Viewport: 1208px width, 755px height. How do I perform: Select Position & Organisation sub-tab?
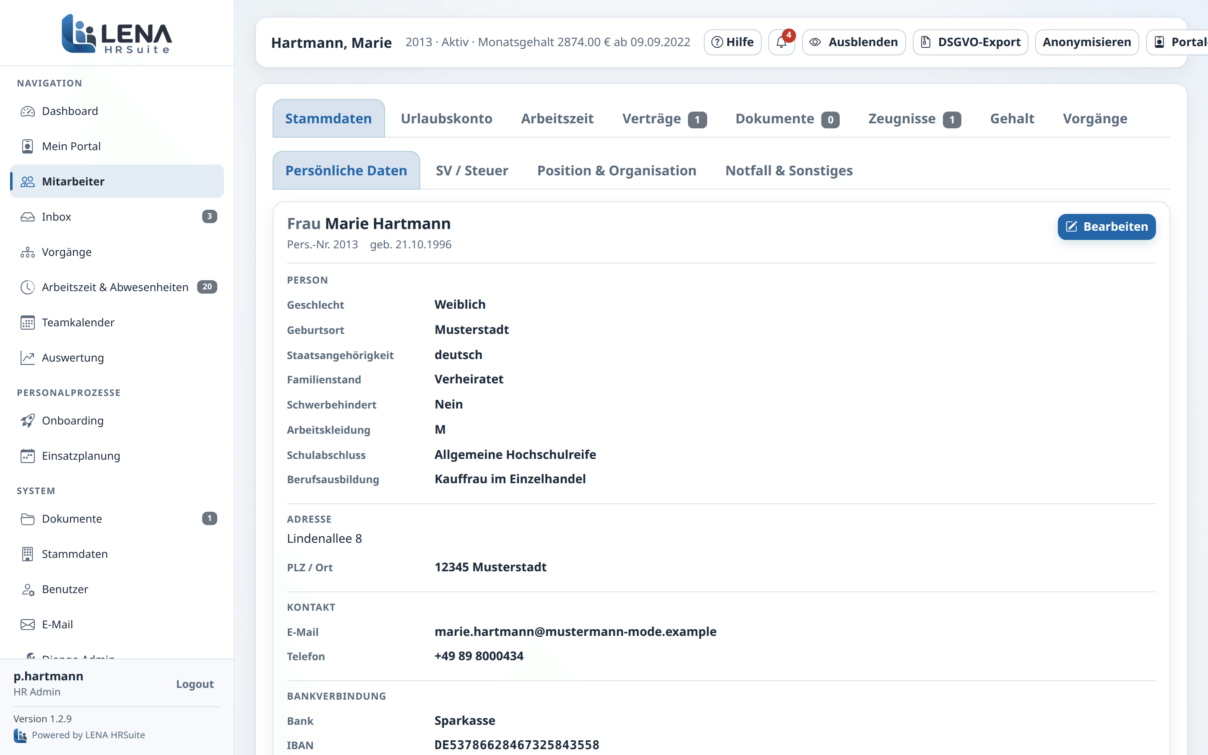coord(617,170)
